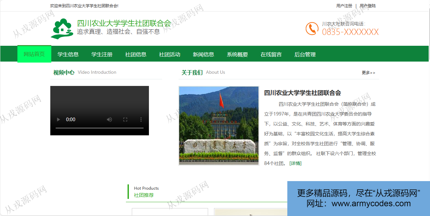
Task: Open the [详情] details link
Action: tap(295, 163)
